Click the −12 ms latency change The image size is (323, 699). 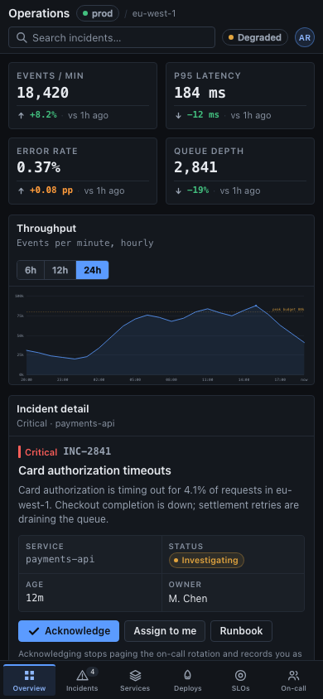click(203, 115)
